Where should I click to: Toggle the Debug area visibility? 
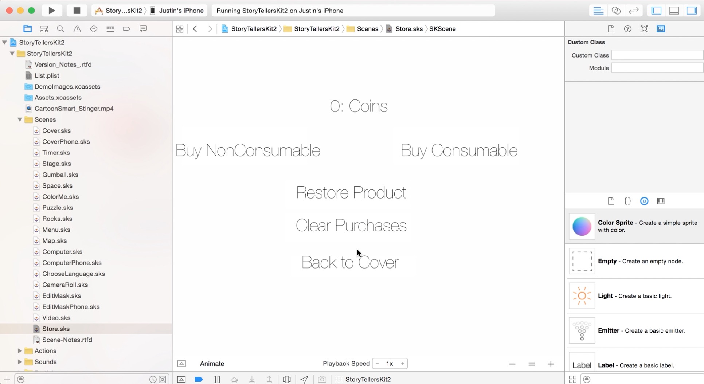674,11
